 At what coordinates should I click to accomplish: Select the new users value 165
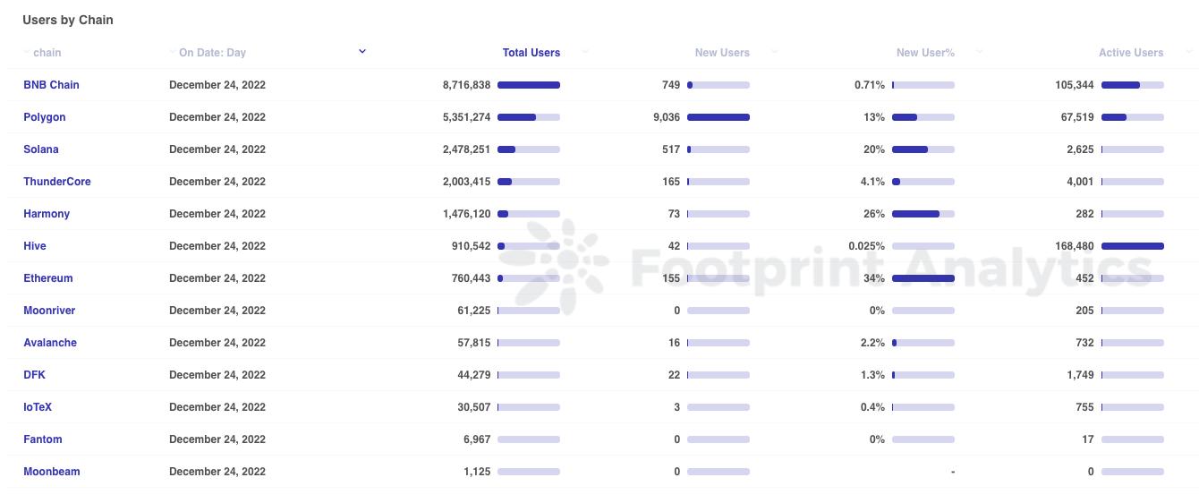tap(671, 182)
